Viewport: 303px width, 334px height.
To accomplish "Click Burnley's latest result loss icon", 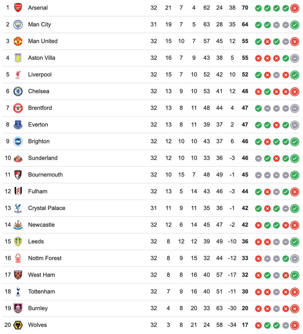I will pyautogui.click(x=295, y=309).
